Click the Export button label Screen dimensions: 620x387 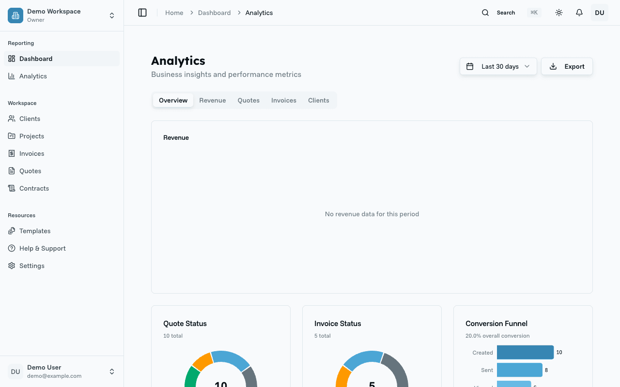pyautogui.click(x=574, y=66)
